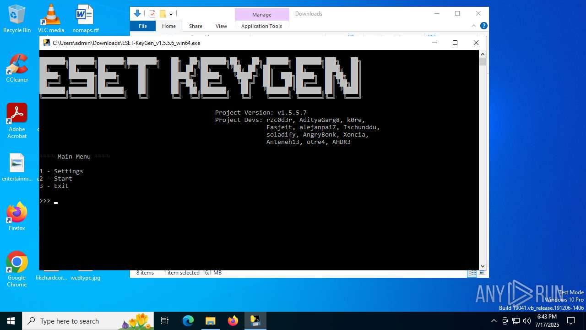Click the New Folder quick access icon in Explorer
Screen dimensions: 586x330
(163, 14)
